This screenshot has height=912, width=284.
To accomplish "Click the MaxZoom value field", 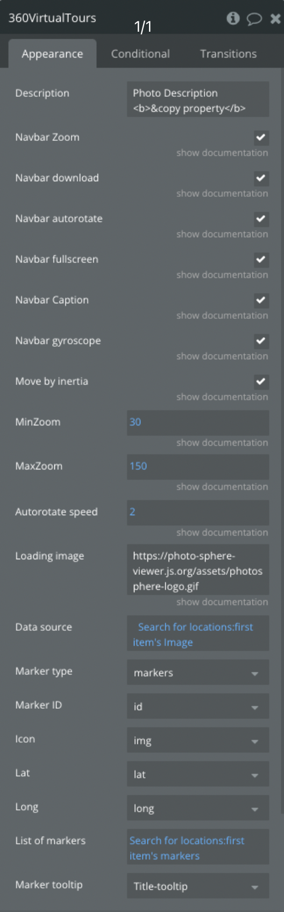I will 198,466.
